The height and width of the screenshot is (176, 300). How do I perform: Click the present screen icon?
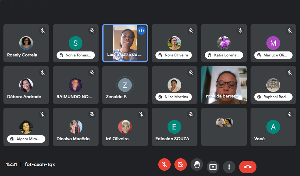click(213, 167)
